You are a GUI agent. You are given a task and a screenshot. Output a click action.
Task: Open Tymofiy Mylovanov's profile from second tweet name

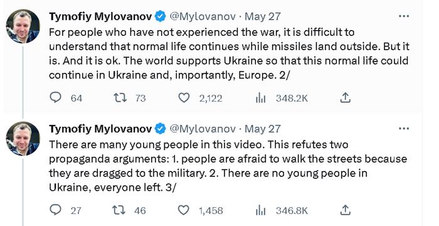click(100, 129)
